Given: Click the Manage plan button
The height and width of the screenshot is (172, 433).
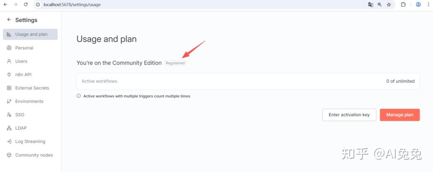Looking at the screenshot, I should coord(400,115).
